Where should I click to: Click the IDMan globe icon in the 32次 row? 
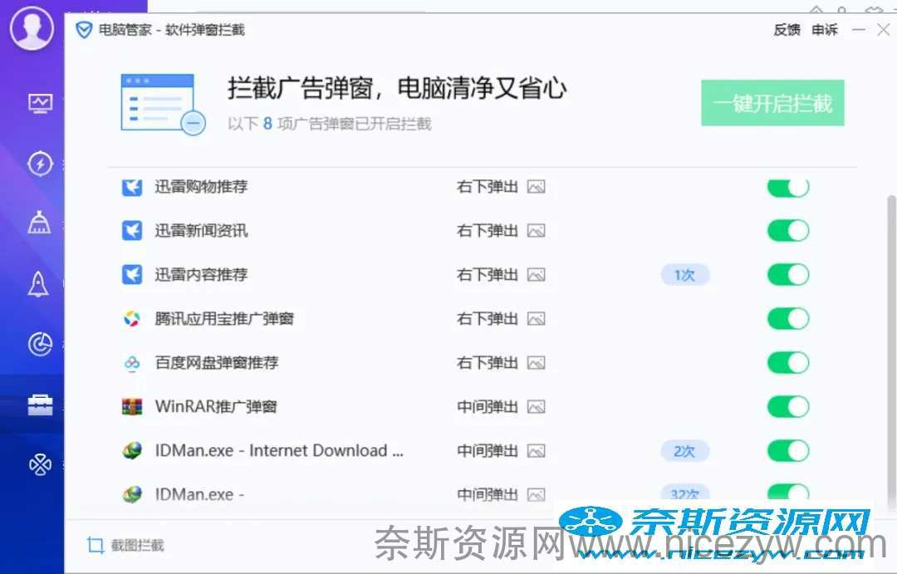(132, 494)
